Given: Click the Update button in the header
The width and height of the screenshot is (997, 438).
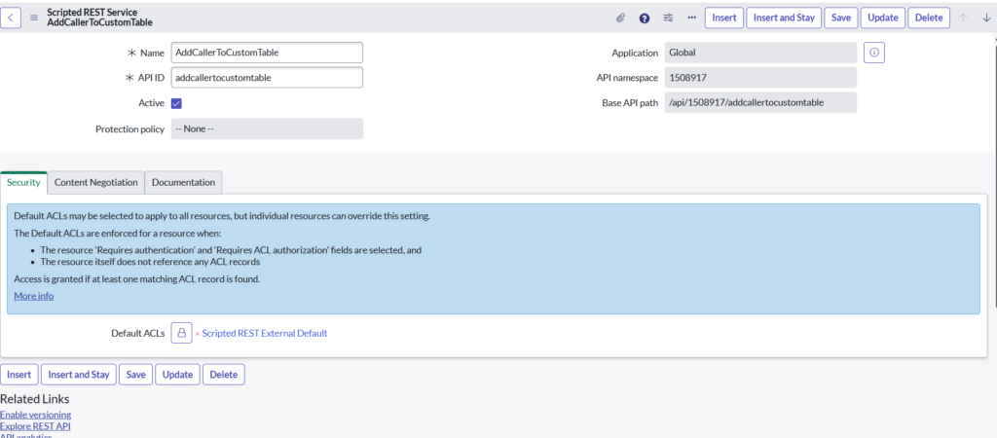Looking at the screenshot, I should click(x=883, y=18).
